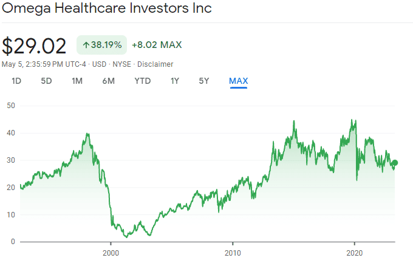Click the 2000 label on the x-axis
This screenshot has width=413, height=269.
point(111,252)
